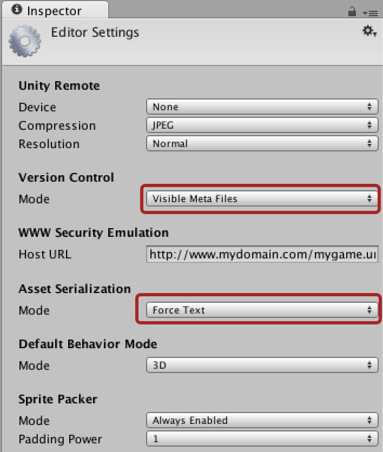
Task: Click the Inspector tab info icon
Action: coord(17,10)
